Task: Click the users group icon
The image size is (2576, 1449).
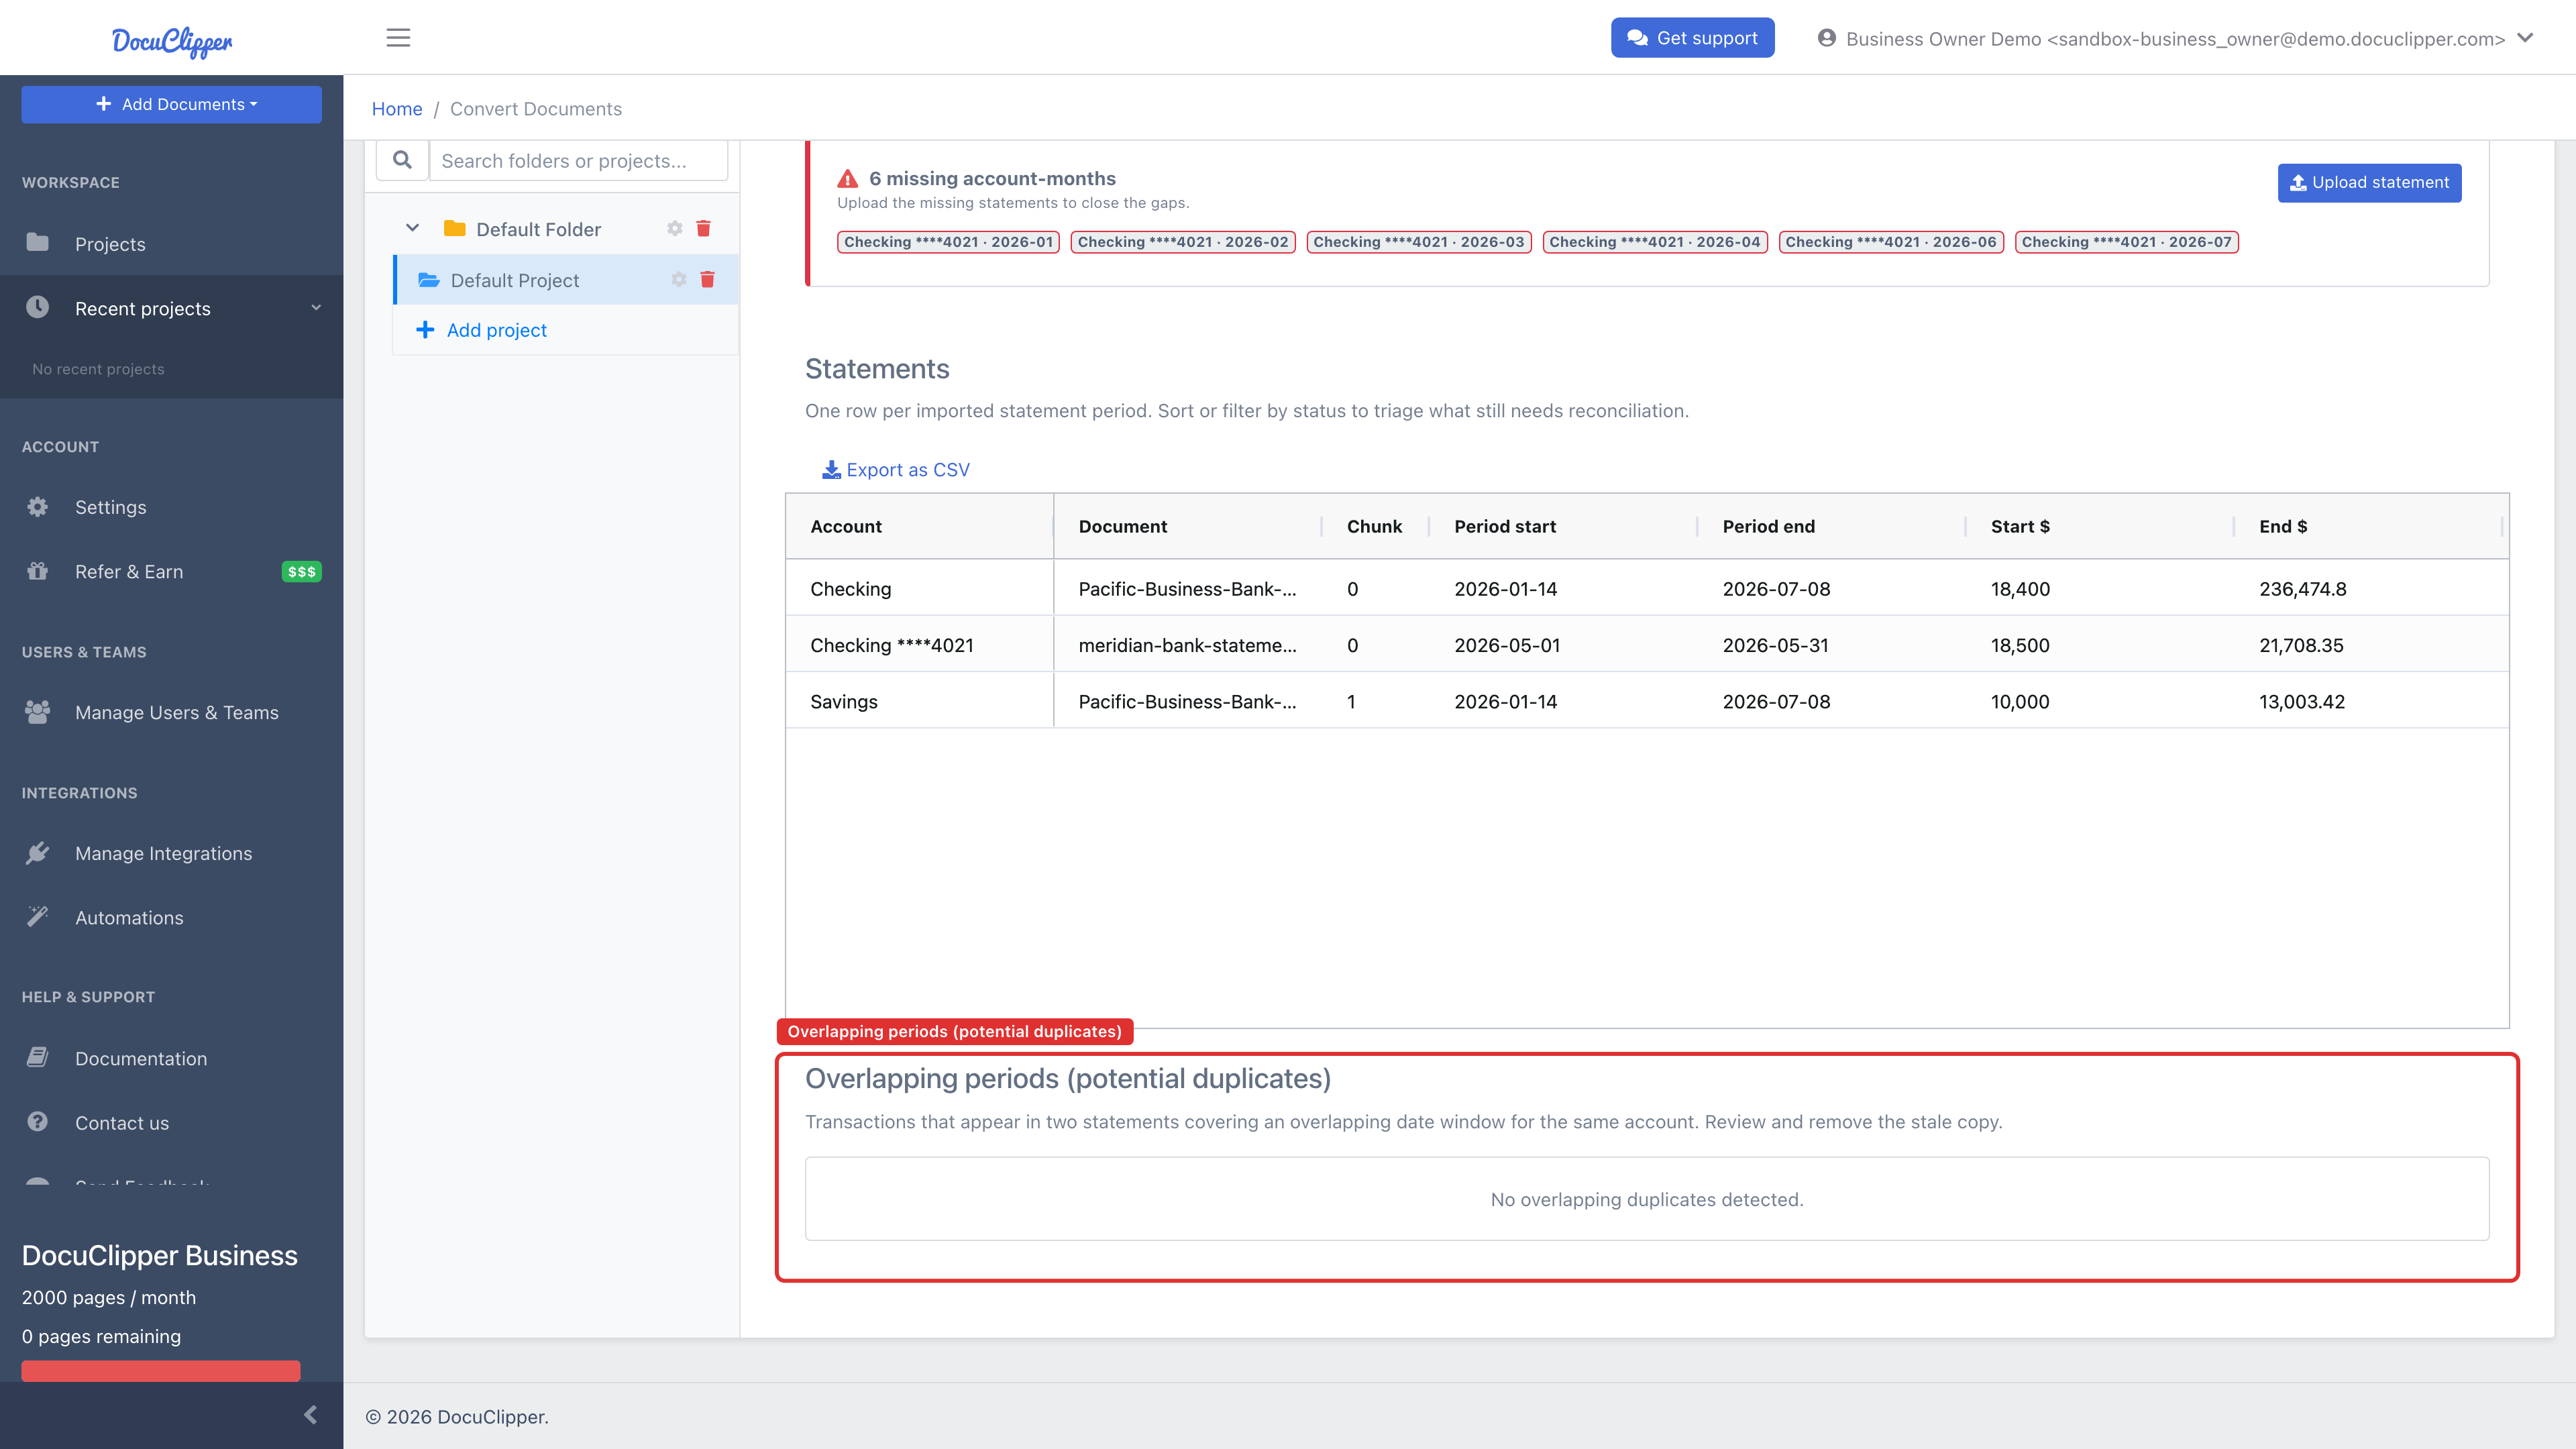Action: point(37,712)
